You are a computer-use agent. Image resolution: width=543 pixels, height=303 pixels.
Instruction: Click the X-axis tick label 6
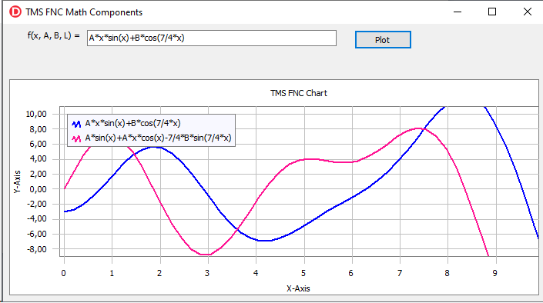coord(350,273)
